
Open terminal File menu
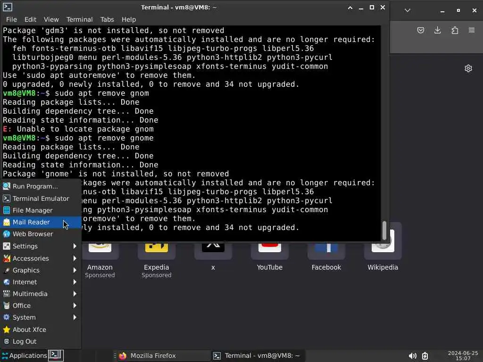click(11, 19)
